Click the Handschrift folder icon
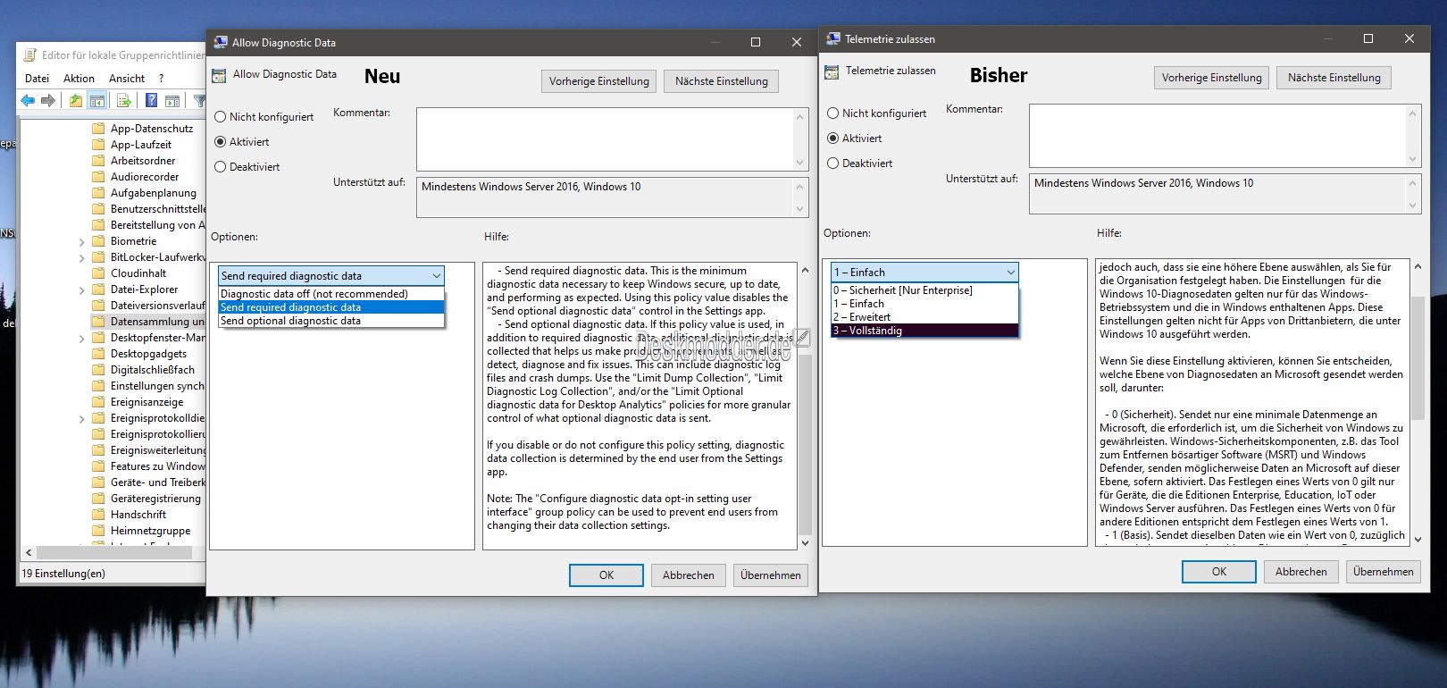Screen dimensions: 1447x688 98,515
